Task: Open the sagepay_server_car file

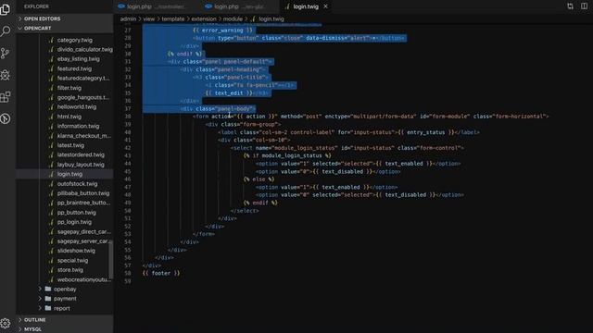Action: [83, 241]
